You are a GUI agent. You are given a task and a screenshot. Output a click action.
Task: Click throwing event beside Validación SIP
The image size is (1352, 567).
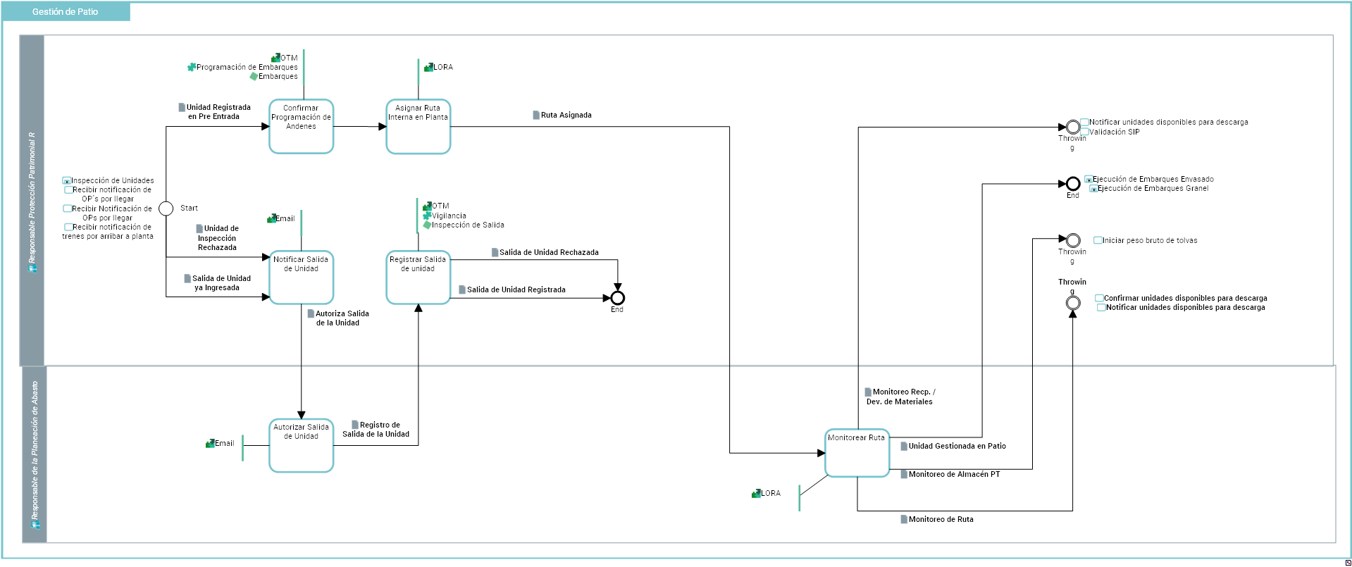point(1072,127)
